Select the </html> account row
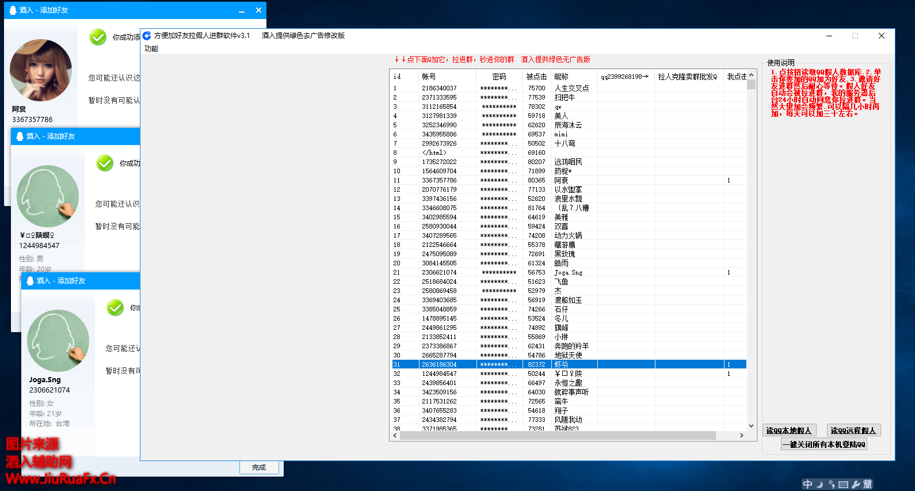The height and width of the screenshot is (491, 915). tap(568, 153)
